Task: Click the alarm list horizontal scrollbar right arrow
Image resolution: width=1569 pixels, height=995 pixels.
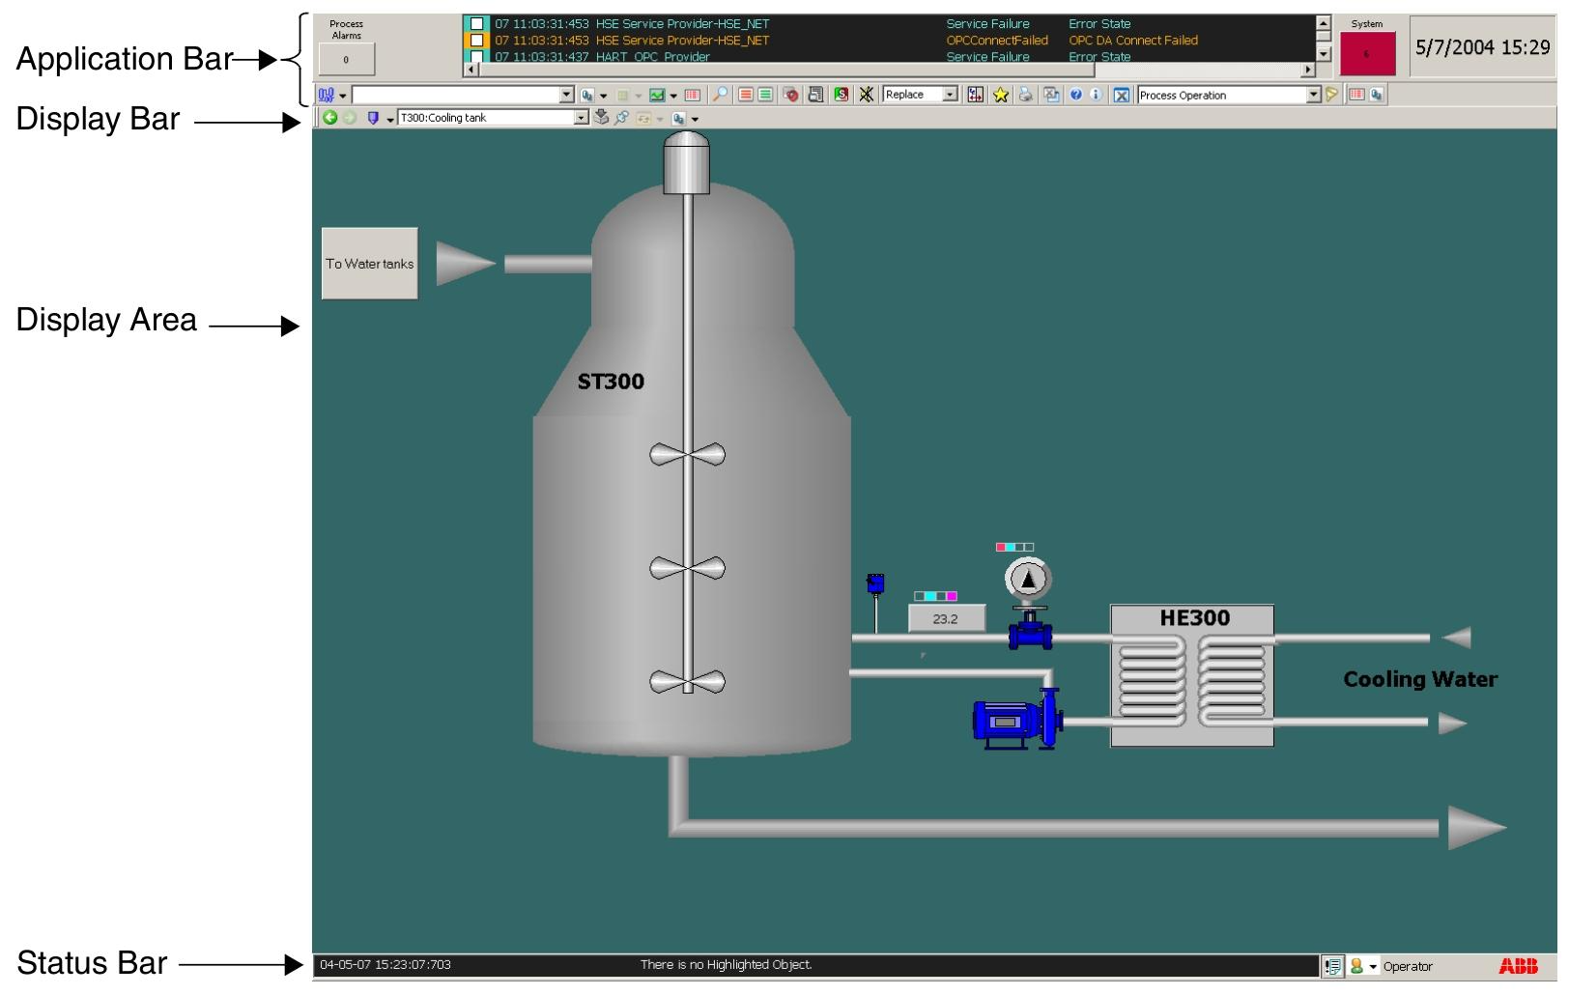Action: pos(1308,70)
